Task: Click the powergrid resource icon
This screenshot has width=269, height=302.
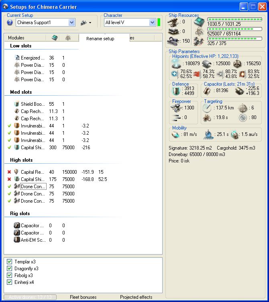Action: coord(199,32)
